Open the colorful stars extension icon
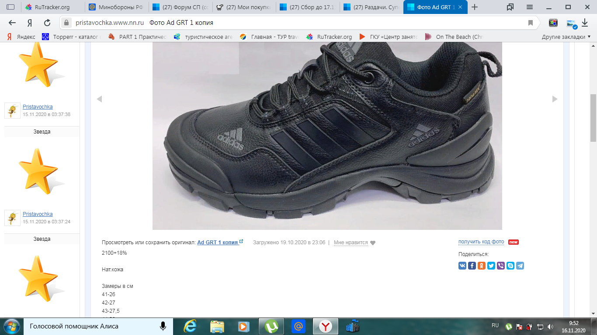The image size is (597, 335). (553, 23)
